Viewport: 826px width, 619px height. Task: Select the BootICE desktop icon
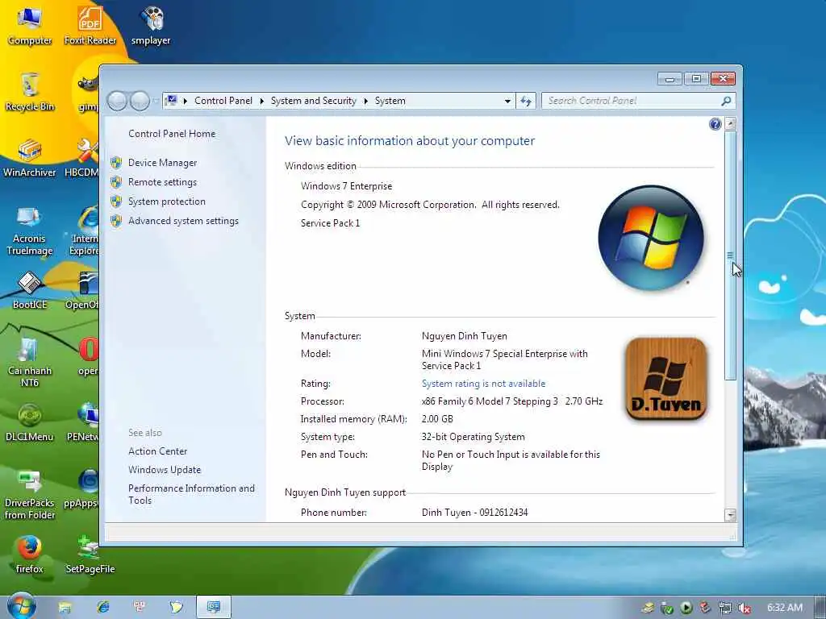pos(30,289)
